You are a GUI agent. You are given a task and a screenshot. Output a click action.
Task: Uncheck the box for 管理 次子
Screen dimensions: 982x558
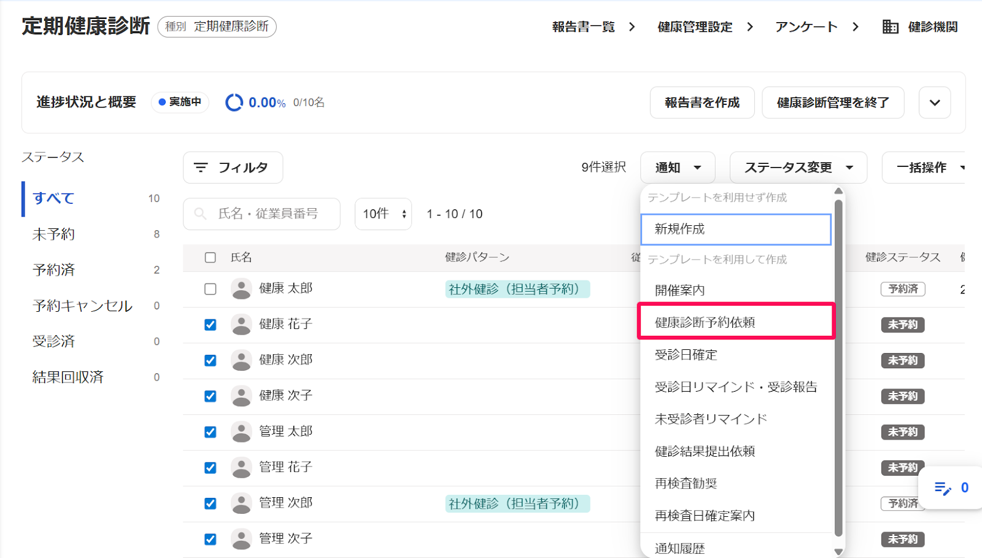click(211, 540)
